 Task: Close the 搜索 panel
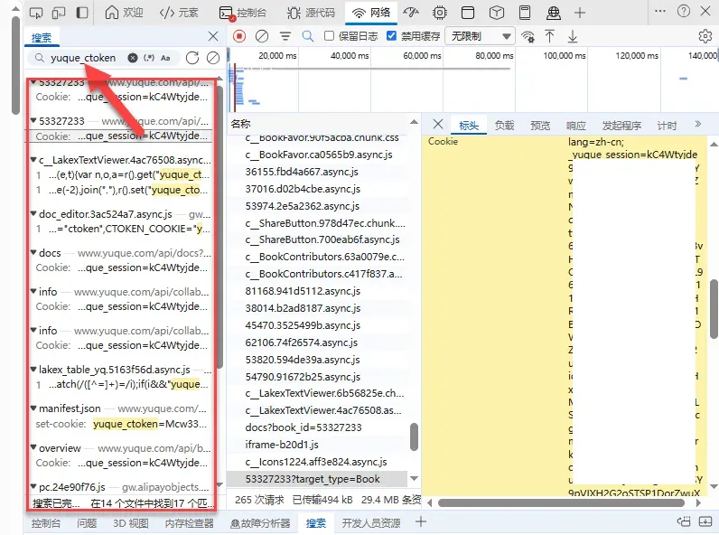pyautogui.click(x=213, y=36)
